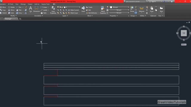Expand the Layers panel
The width and height of the screenshot is (191, 107).
(x=65, y=16)
